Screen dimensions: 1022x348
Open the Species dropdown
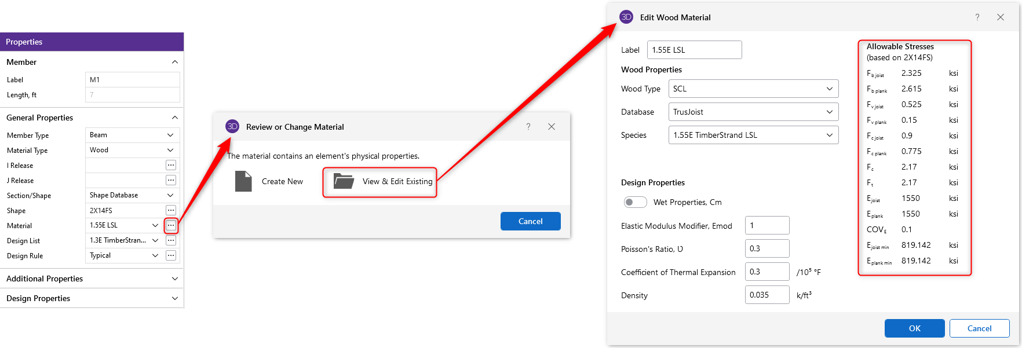tap(753, 135)
